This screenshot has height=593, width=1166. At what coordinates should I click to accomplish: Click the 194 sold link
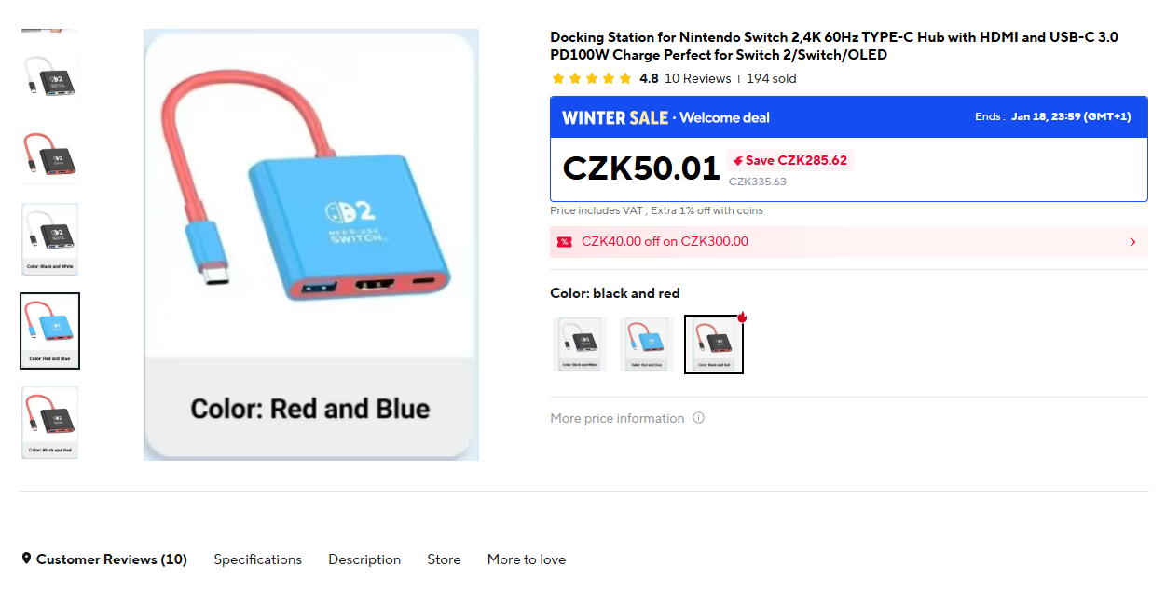click(x=771, y=79)
